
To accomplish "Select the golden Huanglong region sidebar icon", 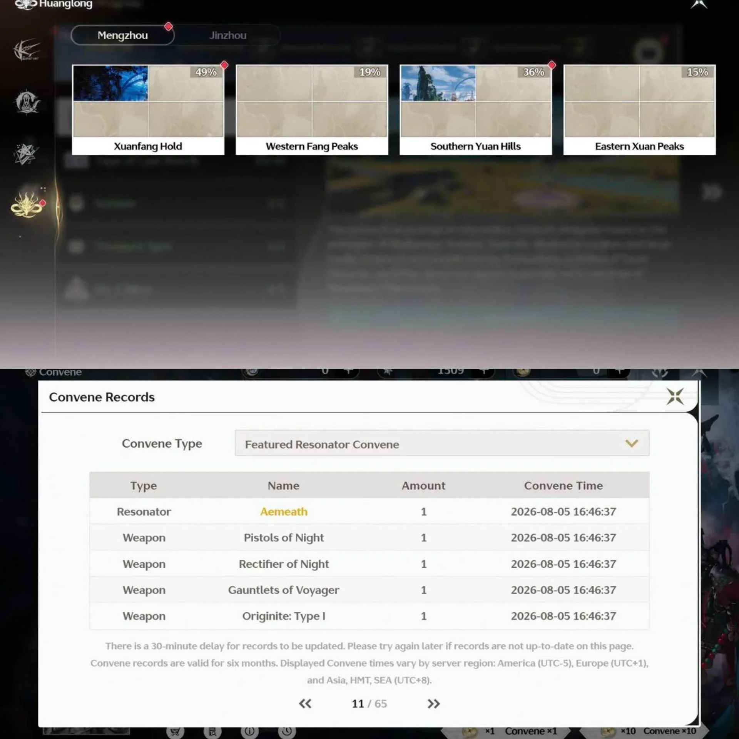I will [26, 205].
